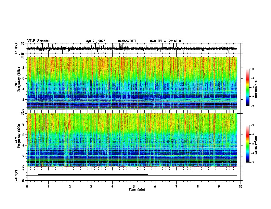Click the ch.1 'Frequency (kHz)' axis label

tap(19, 80)
